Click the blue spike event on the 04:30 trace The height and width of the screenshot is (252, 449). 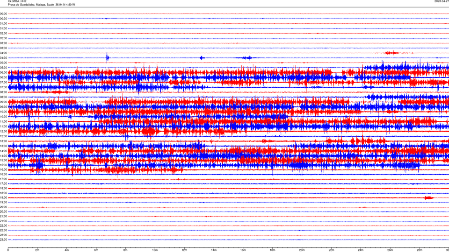coord(108,57)
